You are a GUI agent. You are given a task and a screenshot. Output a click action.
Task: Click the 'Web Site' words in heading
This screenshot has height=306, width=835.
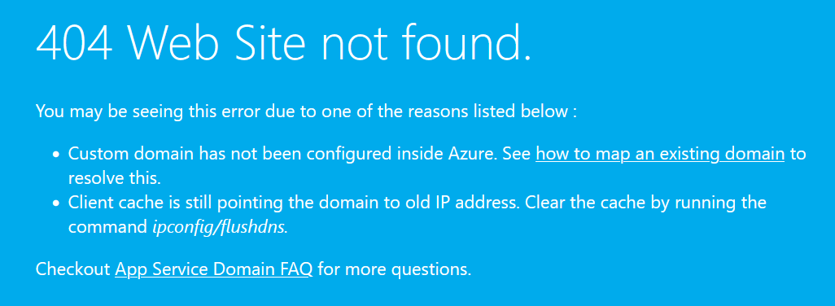pyautogui.click(x=218, y=43)
